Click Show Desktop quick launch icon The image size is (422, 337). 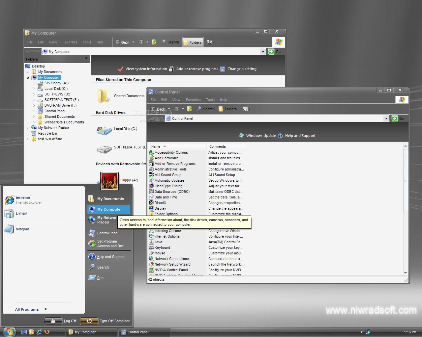(x=24, y=332)
